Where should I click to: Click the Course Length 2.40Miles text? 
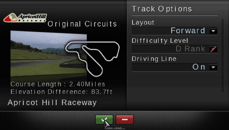[58, 84]
